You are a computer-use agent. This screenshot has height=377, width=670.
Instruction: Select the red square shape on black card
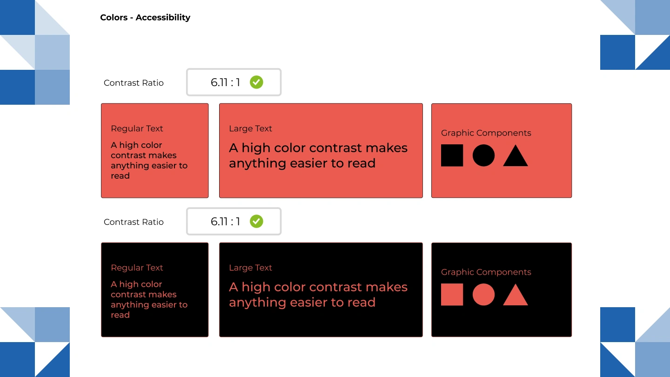point(452,295)
